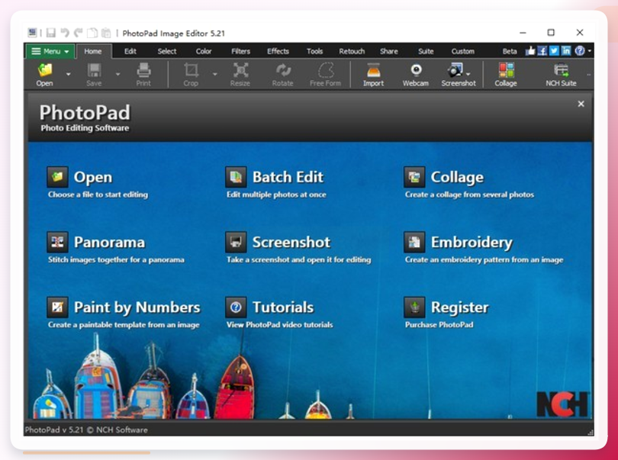
Task: Expand the Screenshot toolbar dropdown arrow
Action: pos(468,74)
